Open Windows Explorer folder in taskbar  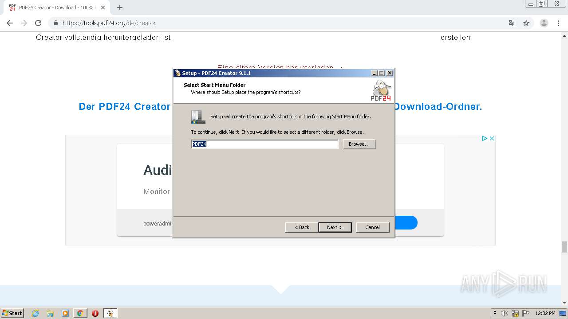tap(50, 313)
